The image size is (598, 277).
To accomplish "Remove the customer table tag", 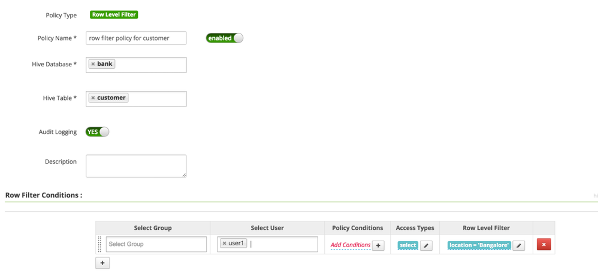I will [x=93, y=98].
